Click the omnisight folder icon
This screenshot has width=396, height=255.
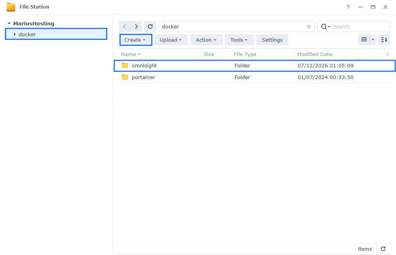[125, 65]
